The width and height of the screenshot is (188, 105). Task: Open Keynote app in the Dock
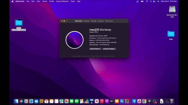point(92,101)
